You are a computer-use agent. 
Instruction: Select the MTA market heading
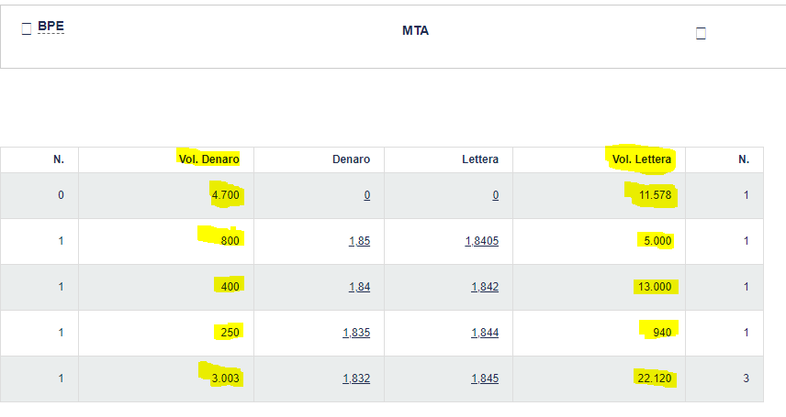coord(415,30)
